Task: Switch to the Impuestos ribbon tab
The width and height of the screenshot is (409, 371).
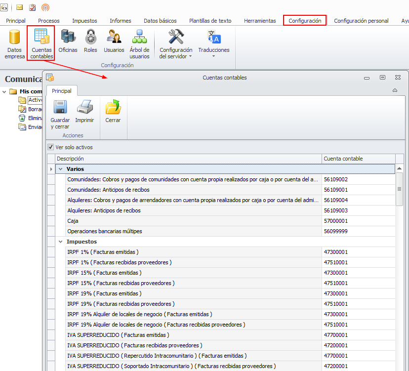Action: (x=84, y=21)
